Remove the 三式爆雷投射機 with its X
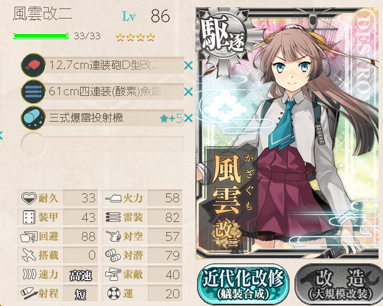 (188, 118)
